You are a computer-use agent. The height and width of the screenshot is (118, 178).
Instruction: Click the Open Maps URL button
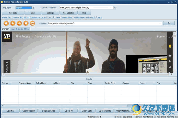point(123,111)
